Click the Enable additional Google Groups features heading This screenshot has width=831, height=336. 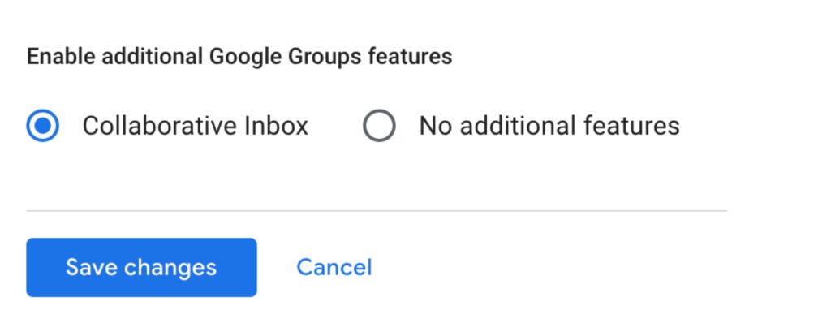pos(239,57)
